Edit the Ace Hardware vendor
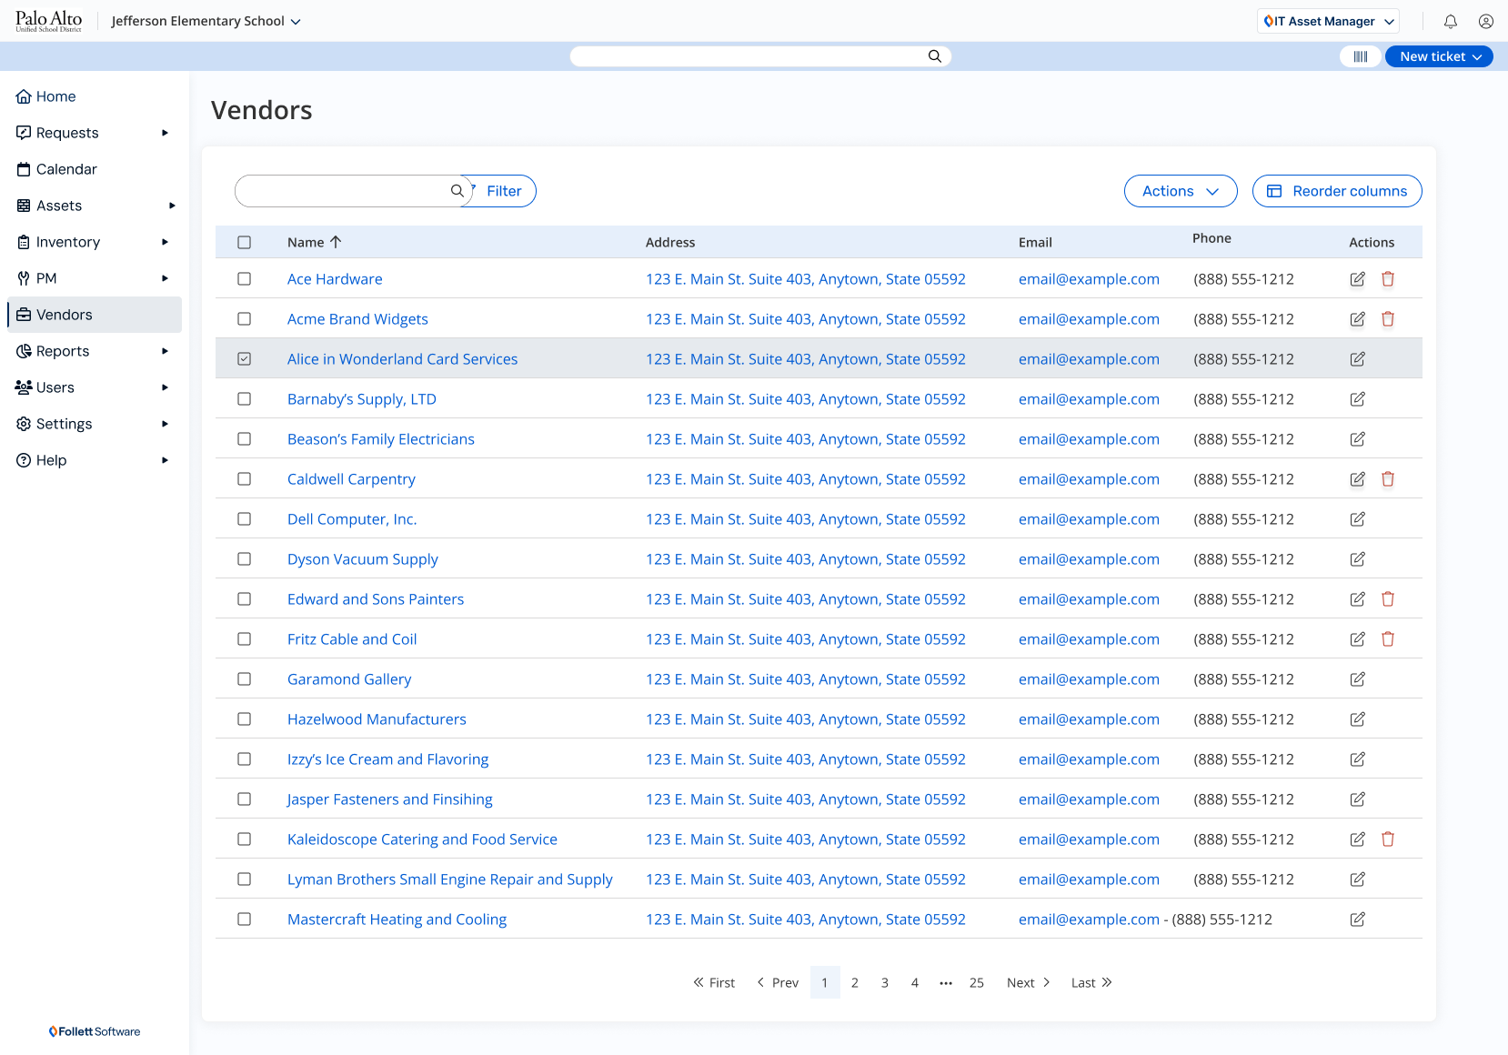This screenshot has width=1508, height=1055. click(1357, 279)
